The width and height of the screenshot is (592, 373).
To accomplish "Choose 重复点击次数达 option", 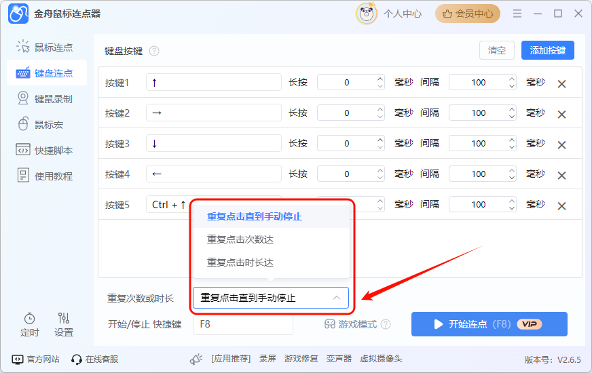I will click(272, 239).
